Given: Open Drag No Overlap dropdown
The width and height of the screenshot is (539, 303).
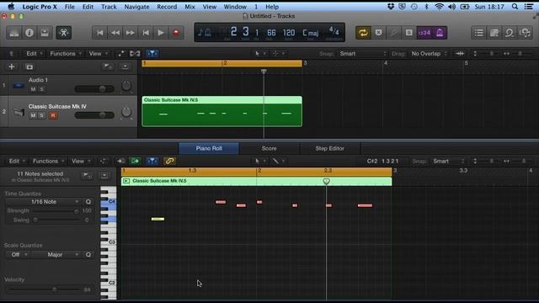Looking at the screenshot, I should [x=429, y=54].
